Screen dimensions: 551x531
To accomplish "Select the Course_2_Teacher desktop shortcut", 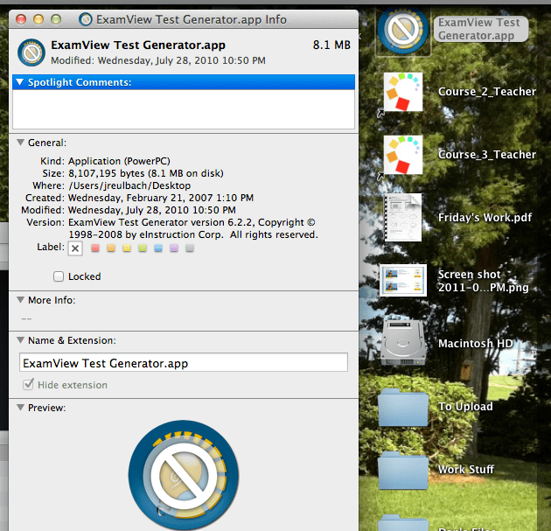I will click(402, 92).
